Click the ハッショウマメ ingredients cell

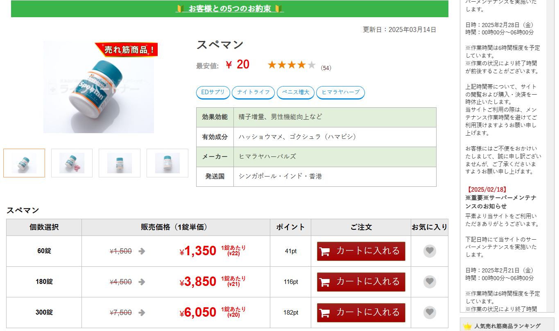tap(335, 137)
